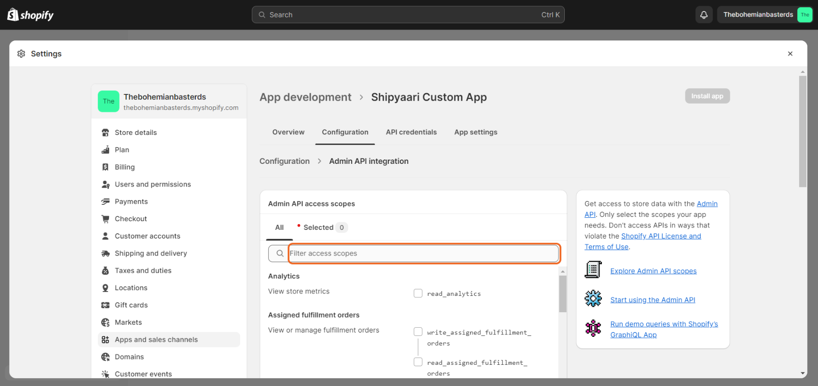Click the Gift cards icon
Image resolution: width=818 pixels, height=386 pixels.
[105, 305]
